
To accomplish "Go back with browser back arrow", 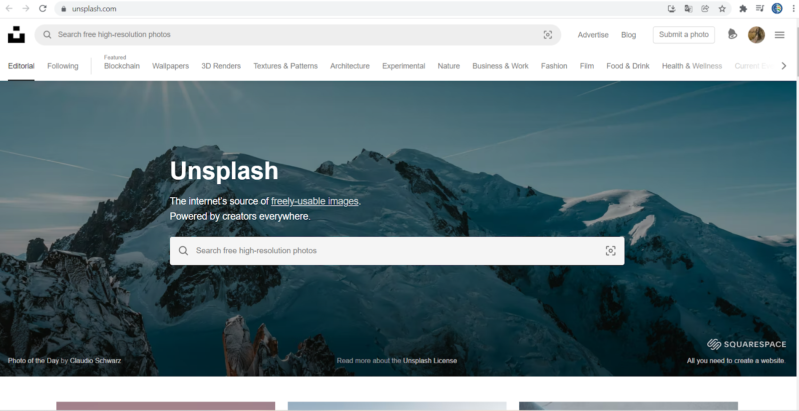I will coord(9,8).
